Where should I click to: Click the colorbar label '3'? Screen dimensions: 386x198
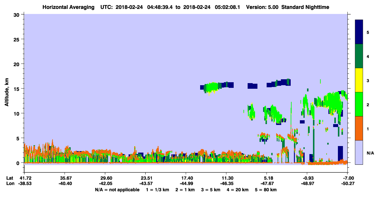(x=368, y=81)
